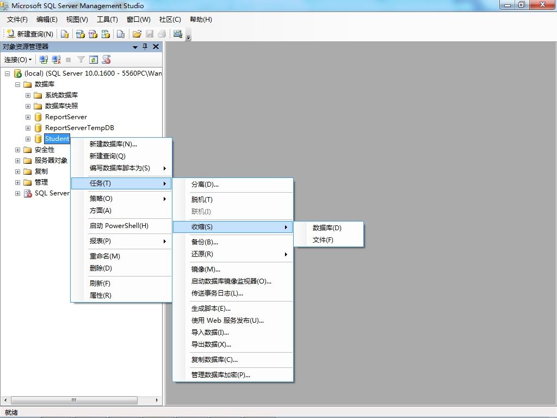Click the Database Engine Query icon
The width and height of the screenshot is (557, 418).
pos(65,34)
